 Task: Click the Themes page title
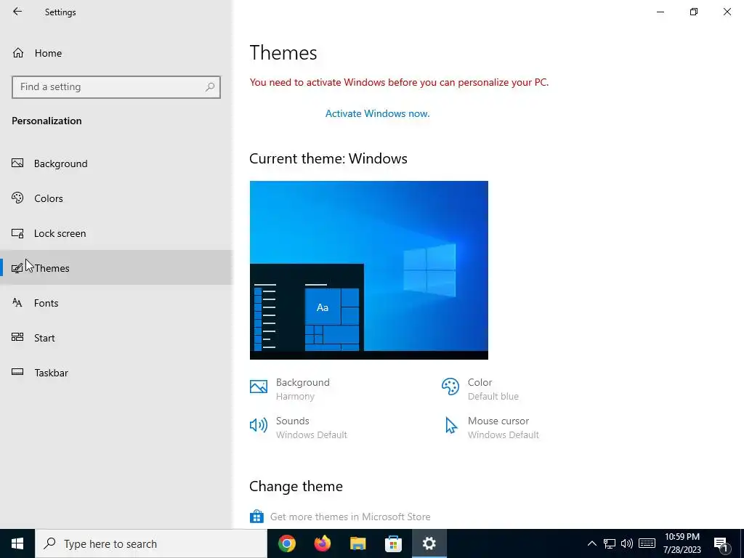[283, 52]
